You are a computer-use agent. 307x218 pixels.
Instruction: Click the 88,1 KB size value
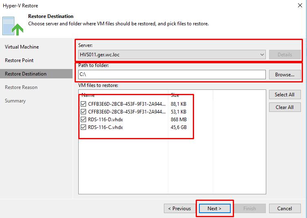tap(178, 104)
